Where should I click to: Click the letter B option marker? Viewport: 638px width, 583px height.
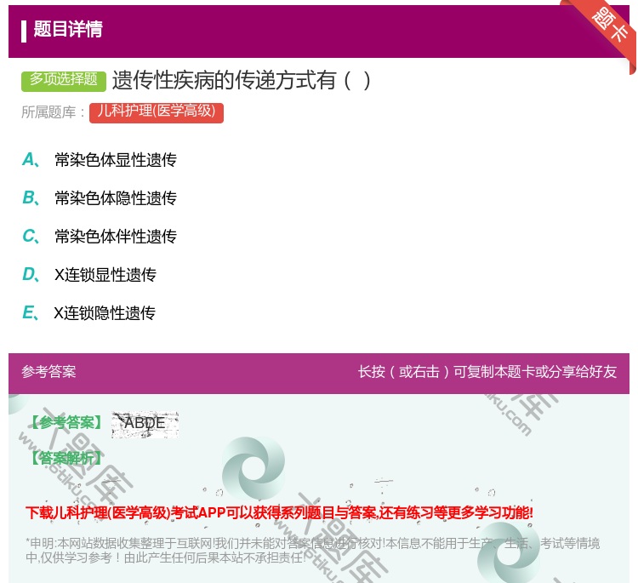coord(31,197)
